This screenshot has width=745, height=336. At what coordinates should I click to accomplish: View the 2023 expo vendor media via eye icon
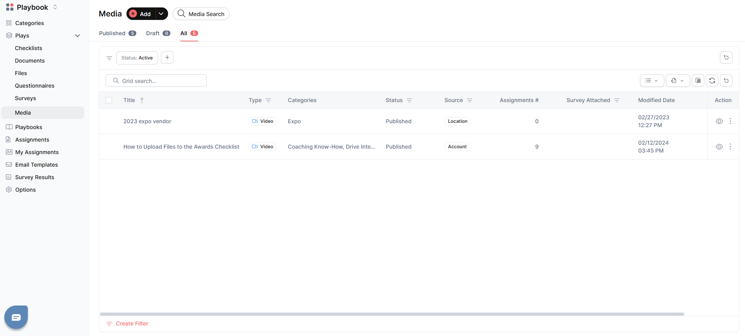(719, 121)
